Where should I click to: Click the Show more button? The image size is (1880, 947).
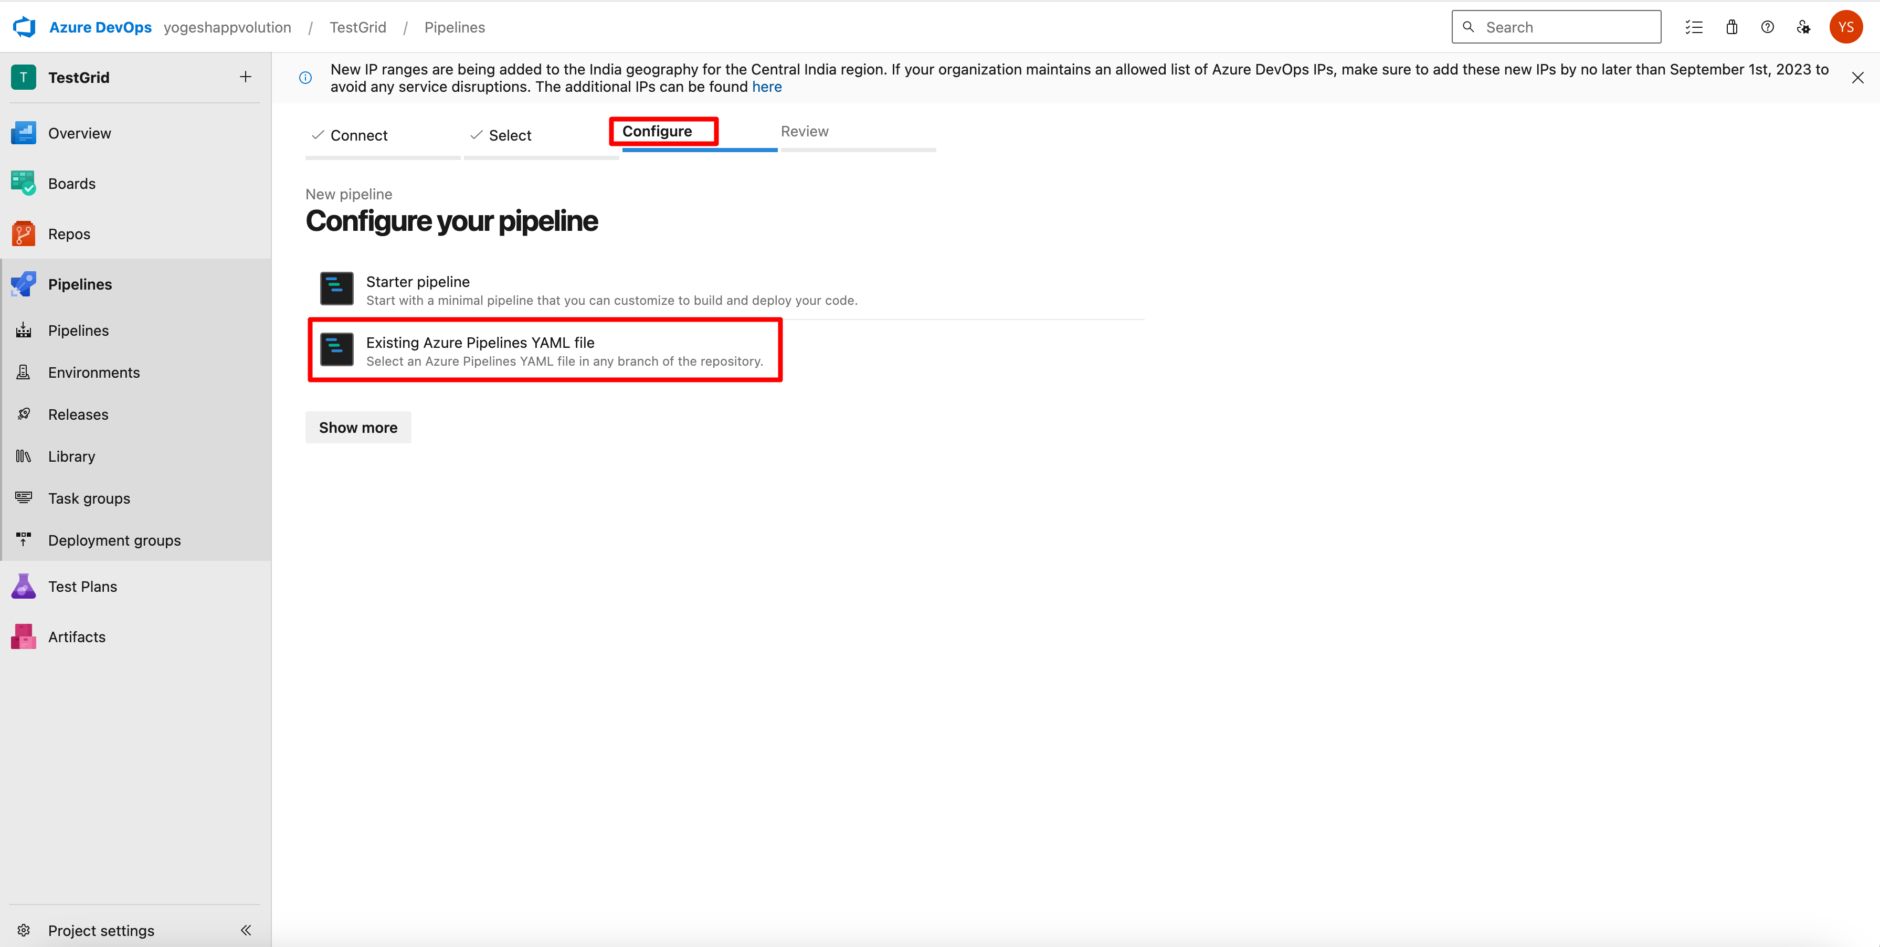click(357, 428)
